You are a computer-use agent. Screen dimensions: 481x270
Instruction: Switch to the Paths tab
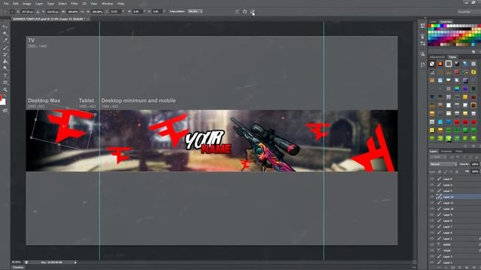459,151
